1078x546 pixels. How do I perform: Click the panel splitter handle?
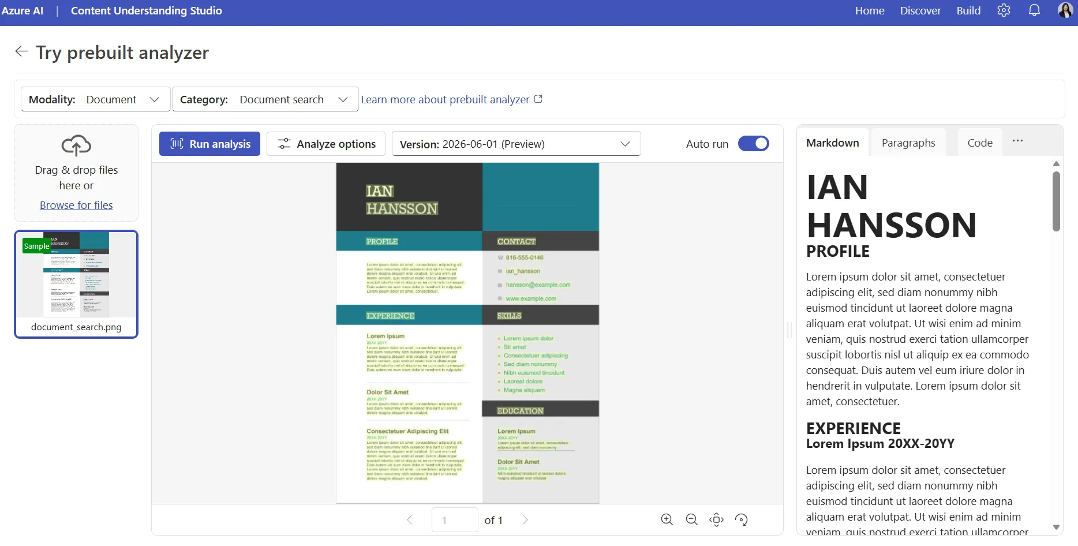tap(789, 330)
